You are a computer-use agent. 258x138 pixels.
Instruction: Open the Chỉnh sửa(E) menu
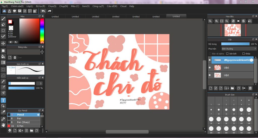[17, 6]
